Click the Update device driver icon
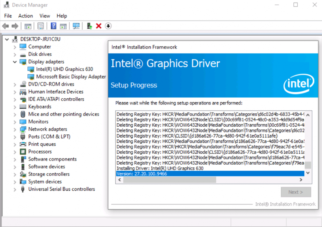This screenshot has height=227, width=322. pyautogui.click(x=89, y=26)
